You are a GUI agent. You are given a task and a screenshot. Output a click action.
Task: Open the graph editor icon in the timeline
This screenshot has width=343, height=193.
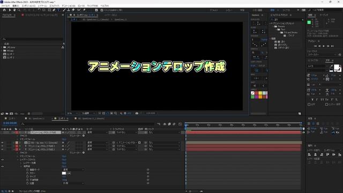pyautogui.click(x=180, y=124)
